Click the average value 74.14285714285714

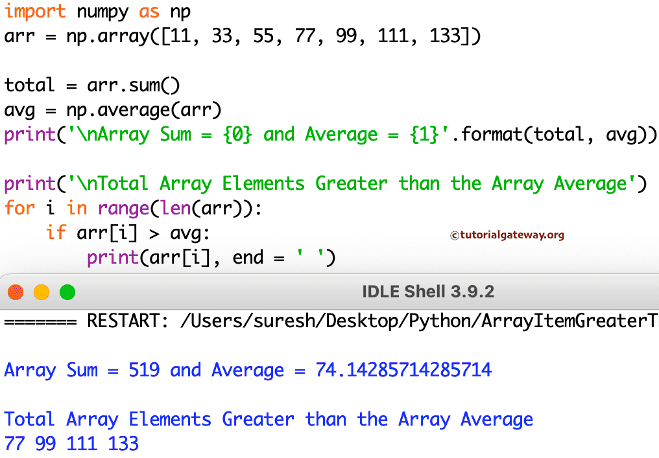[x=402, y=370]
